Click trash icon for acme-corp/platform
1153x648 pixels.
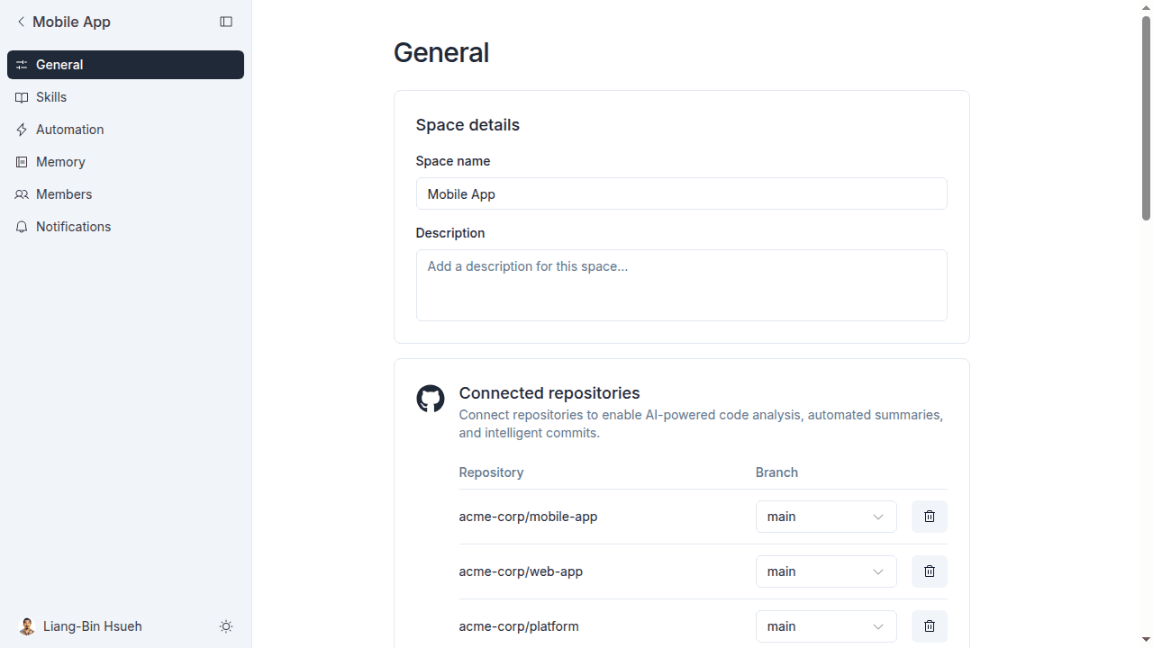930,626
